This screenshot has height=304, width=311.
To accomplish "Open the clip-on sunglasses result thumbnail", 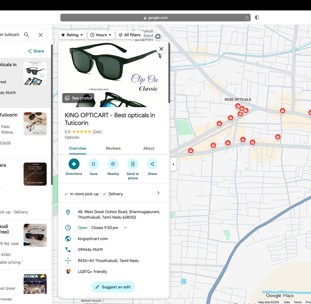I will tap(35, 73).
